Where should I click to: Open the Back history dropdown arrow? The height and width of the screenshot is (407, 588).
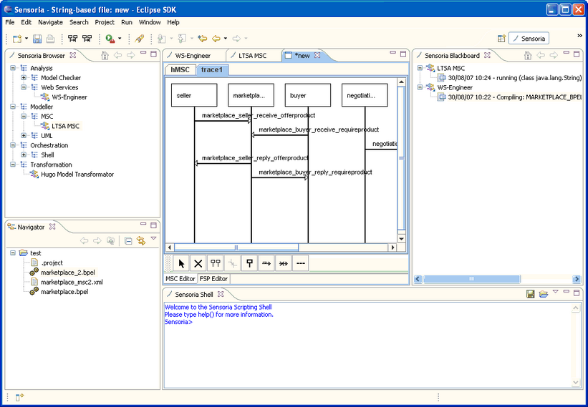click(x=226, y=39)
